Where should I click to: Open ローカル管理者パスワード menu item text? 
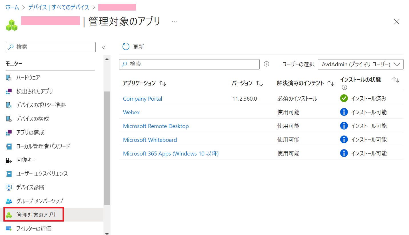click(x=43, y=146)
